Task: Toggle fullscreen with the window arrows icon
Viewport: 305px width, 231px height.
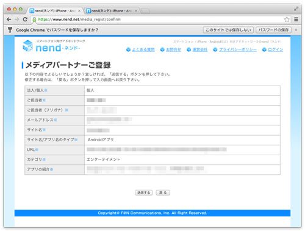Action: click(x=296, y=9)
